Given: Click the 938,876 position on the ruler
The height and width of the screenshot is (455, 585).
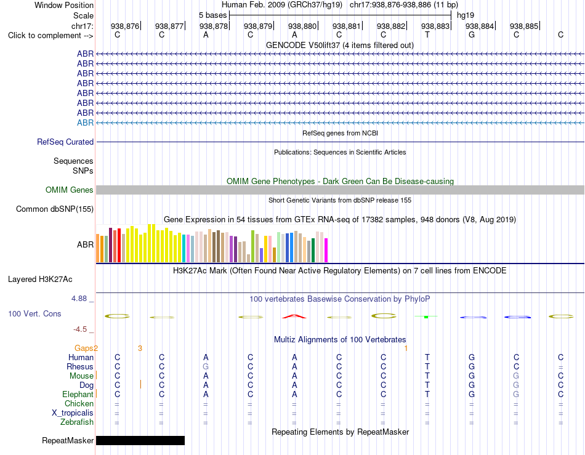Looking at the screenshot, I should pos(124,26).
